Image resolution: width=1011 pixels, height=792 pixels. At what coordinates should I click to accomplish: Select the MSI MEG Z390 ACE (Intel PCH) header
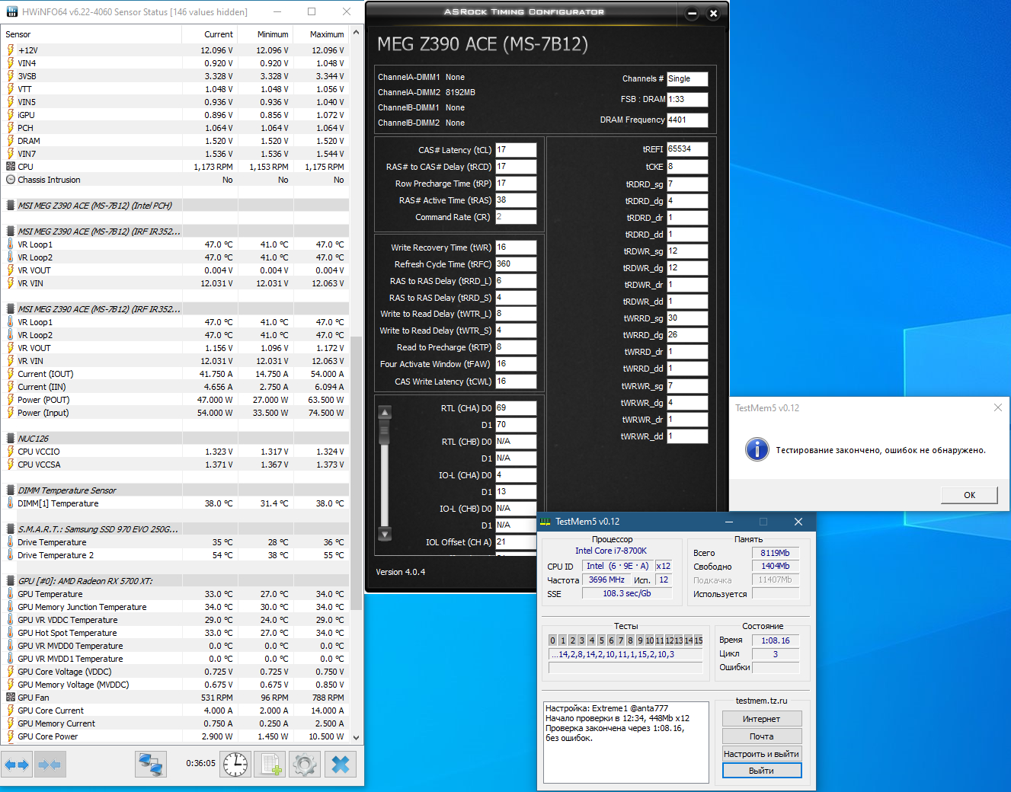175,206
